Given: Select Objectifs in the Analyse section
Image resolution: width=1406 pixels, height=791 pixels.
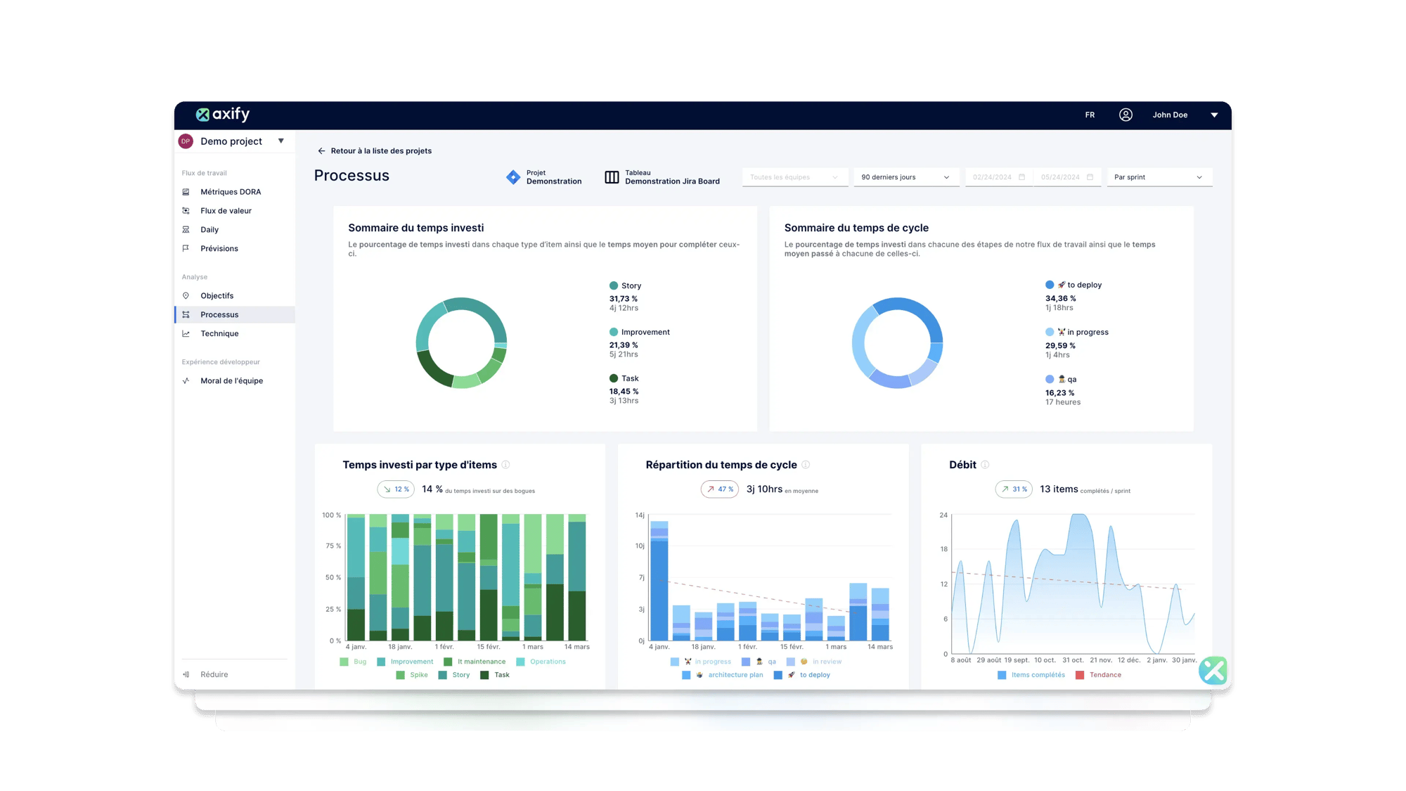Looking at the screenshot, I should tap(217, 295).
